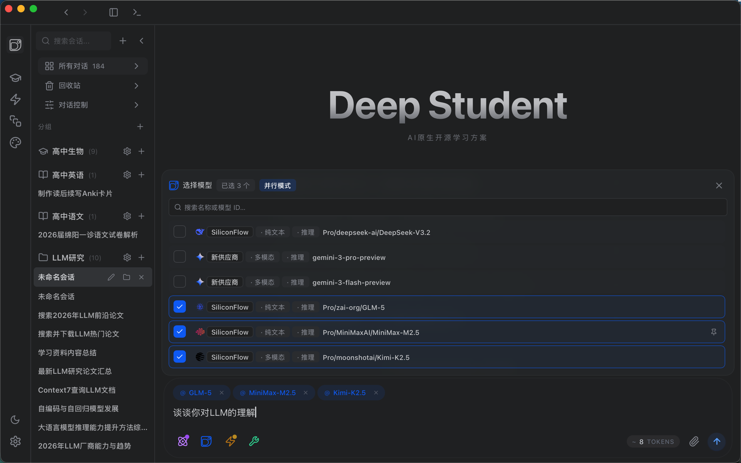Remove the Kimi-K2.5 model chip
The image size is (741, 463).
pos(376,393)
